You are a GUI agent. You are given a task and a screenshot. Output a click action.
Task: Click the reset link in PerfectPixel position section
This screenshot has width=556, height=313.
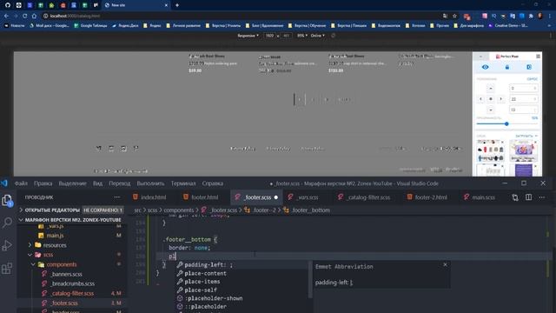coord(532,79)
